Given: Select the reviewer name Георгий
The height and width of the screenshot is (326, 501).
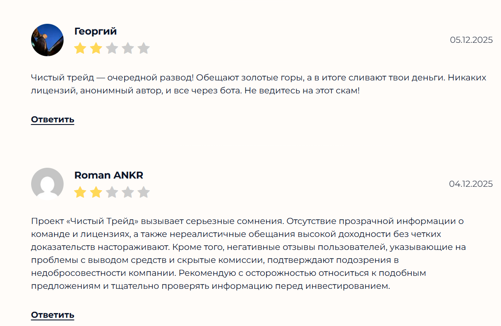Looking at the screenshot, I should [95, 31].
